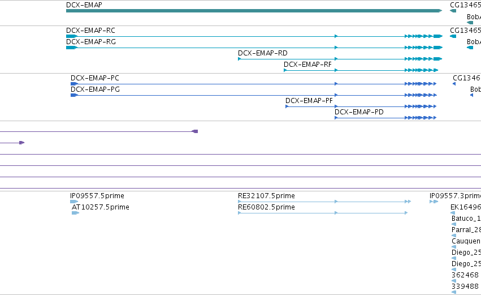Viewport: 481px width, 295px height.
Task: Click the Parral_28 feature label
Action: pyautogui.click(x=466, y=230)
